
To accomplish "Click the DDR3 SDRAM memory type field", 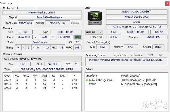I will click(66, 32).
